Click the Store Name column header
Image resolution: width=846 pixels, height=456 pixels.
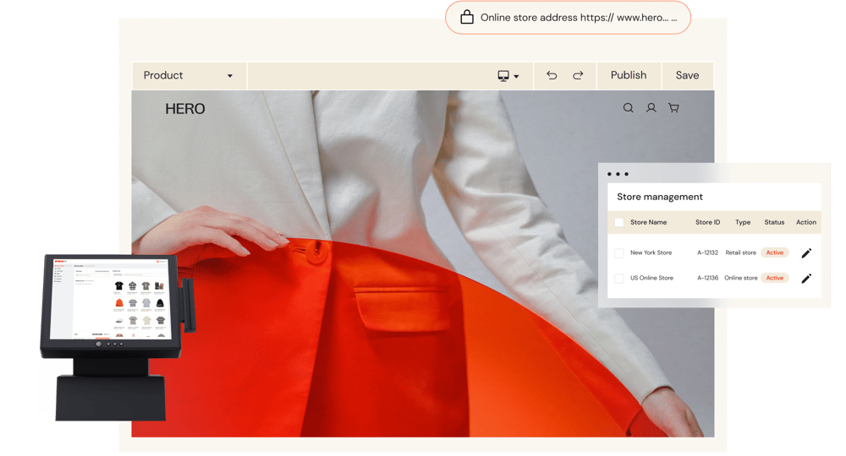pyautogui.click(x=649, y=222)
